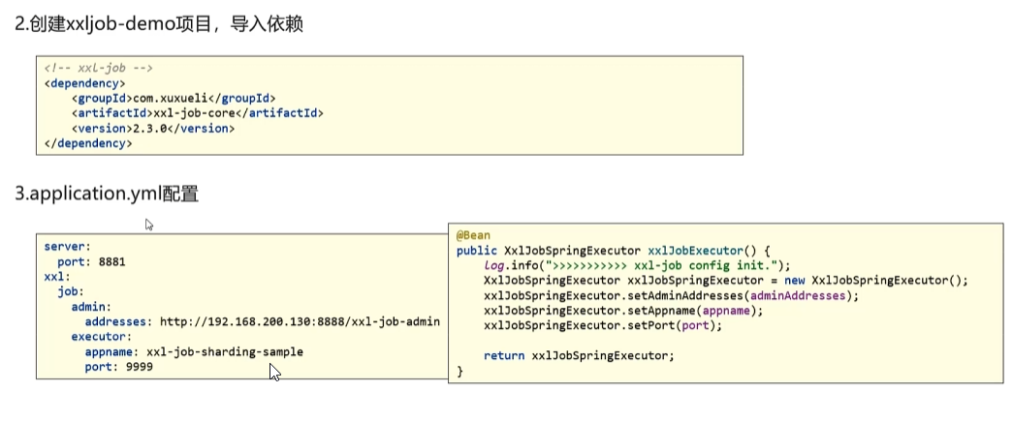Click the setAppname(appname) line

[x=623, y=311]
